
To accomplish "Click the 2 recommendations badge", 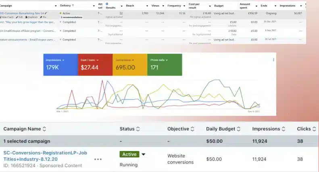I will pyautogui.click(x=71, y=17).
